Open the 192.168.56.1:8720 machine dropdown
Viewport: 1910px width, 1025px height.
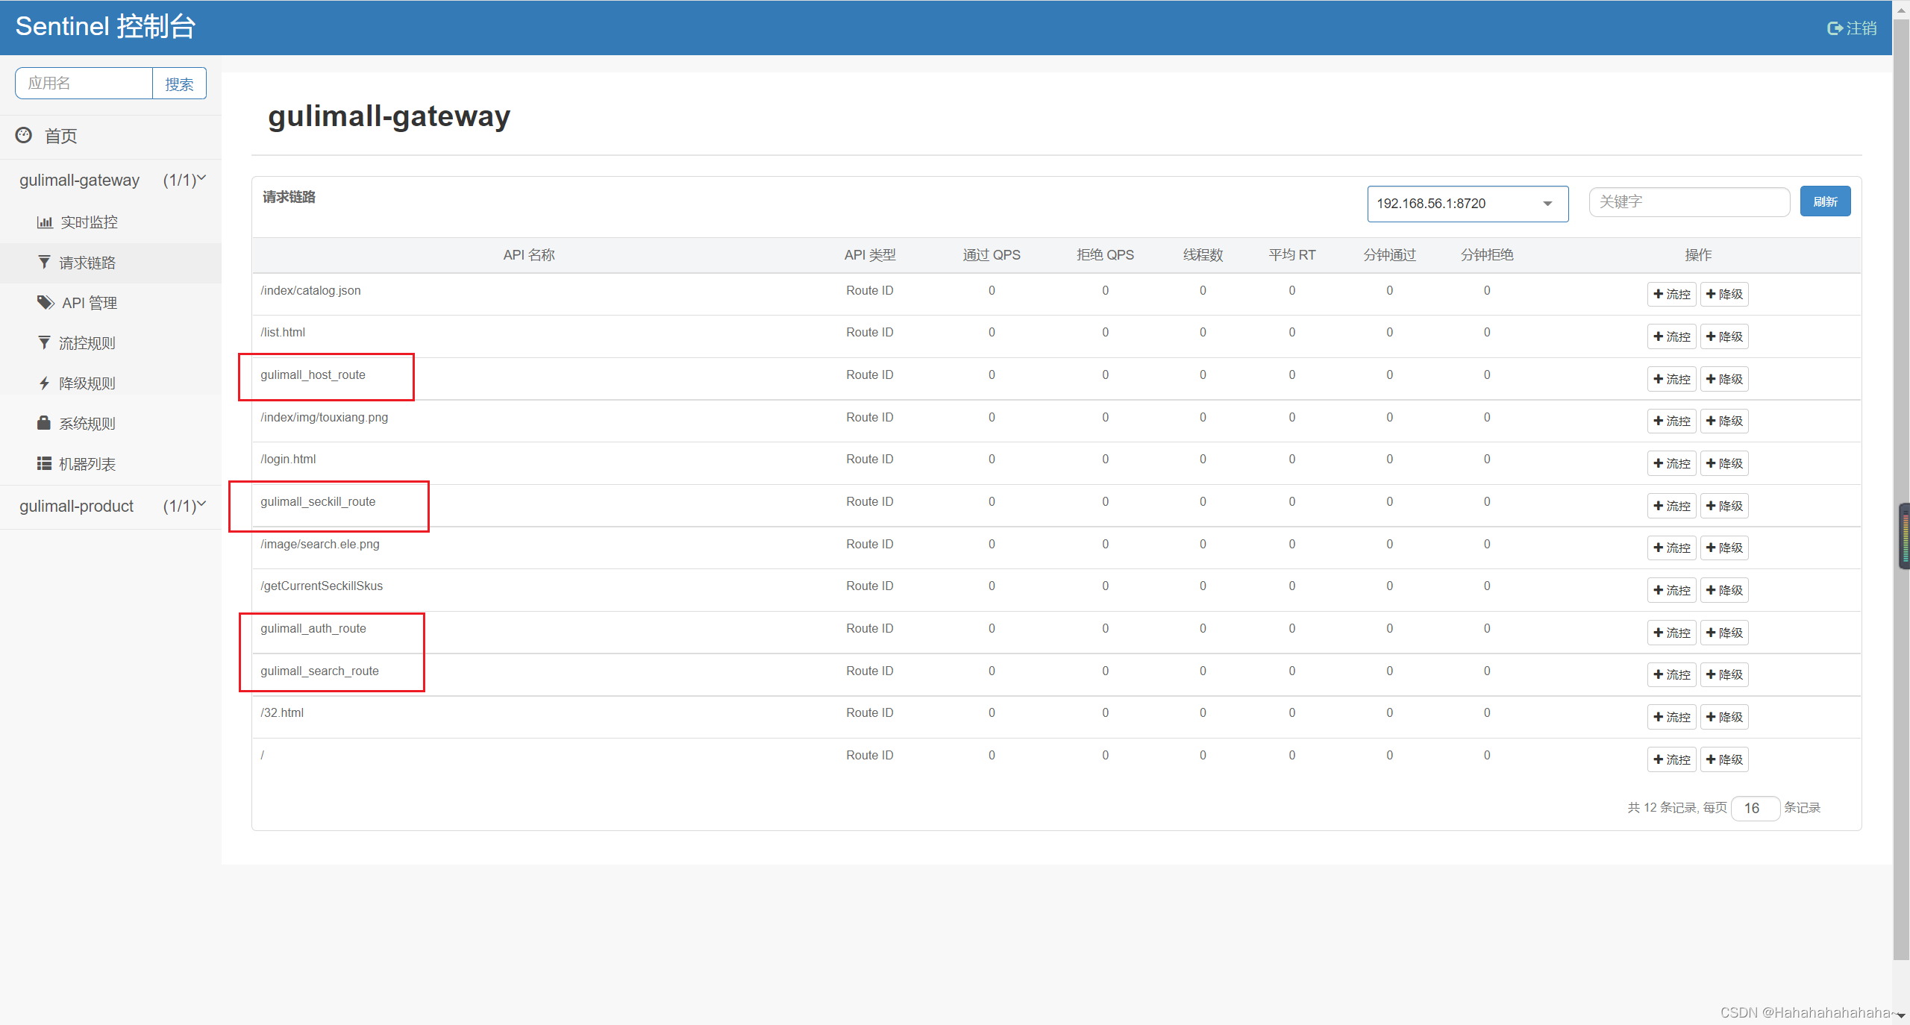[1467, 204]
